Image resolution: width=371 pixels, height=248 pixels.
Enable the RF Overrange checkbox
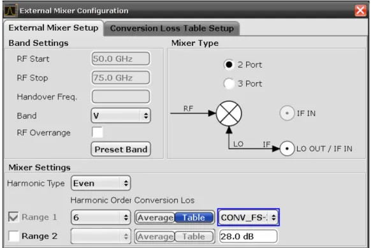point(98,132)
